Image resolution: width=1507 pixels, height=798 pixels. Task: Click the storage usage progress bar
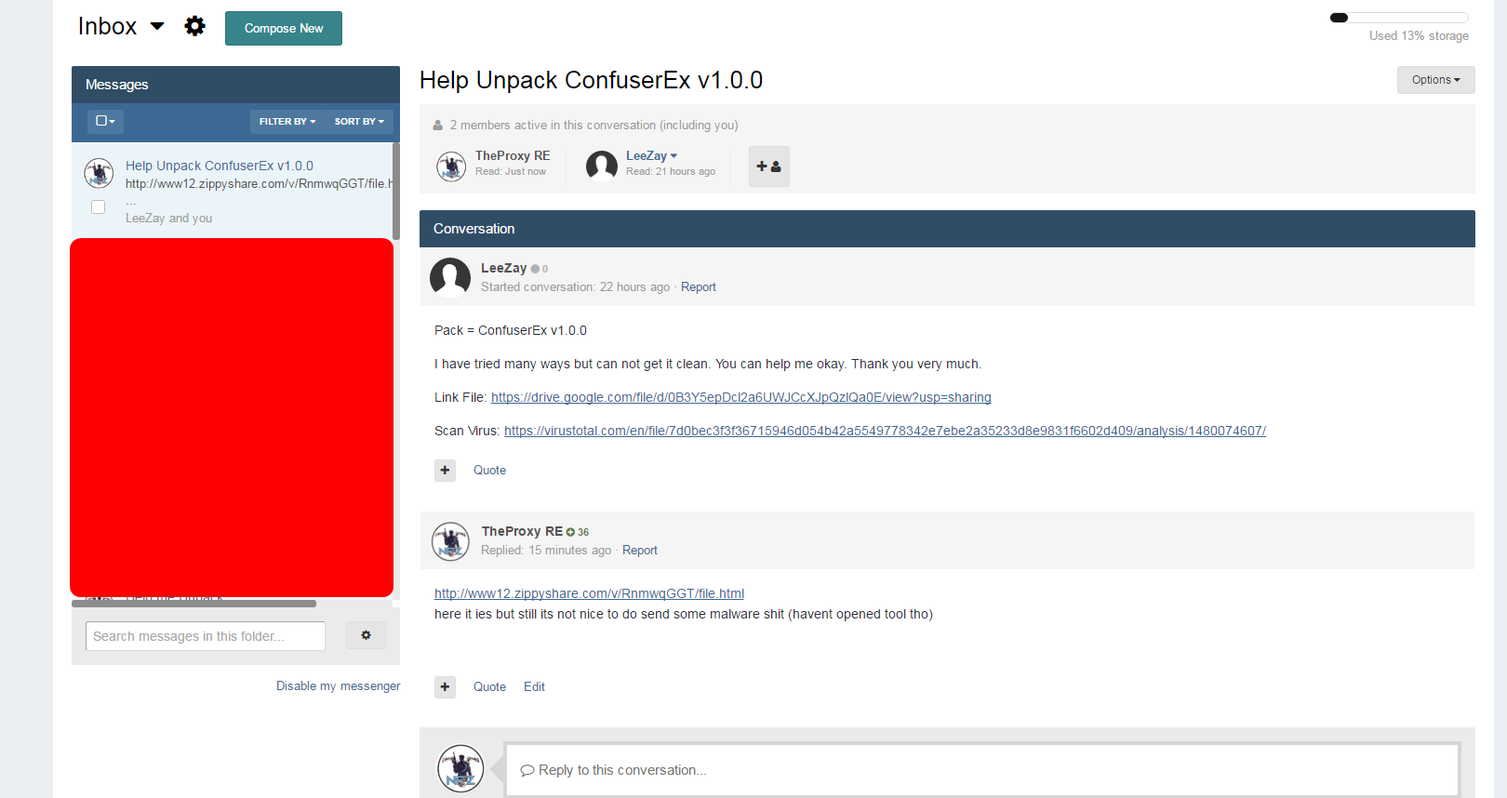tap(1399, 18)
